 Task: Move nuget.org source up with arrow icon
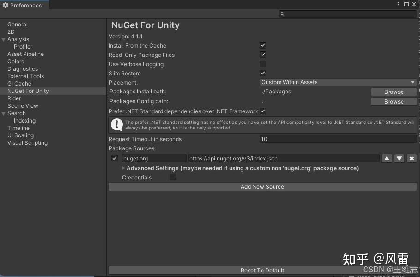click(387, 158)
